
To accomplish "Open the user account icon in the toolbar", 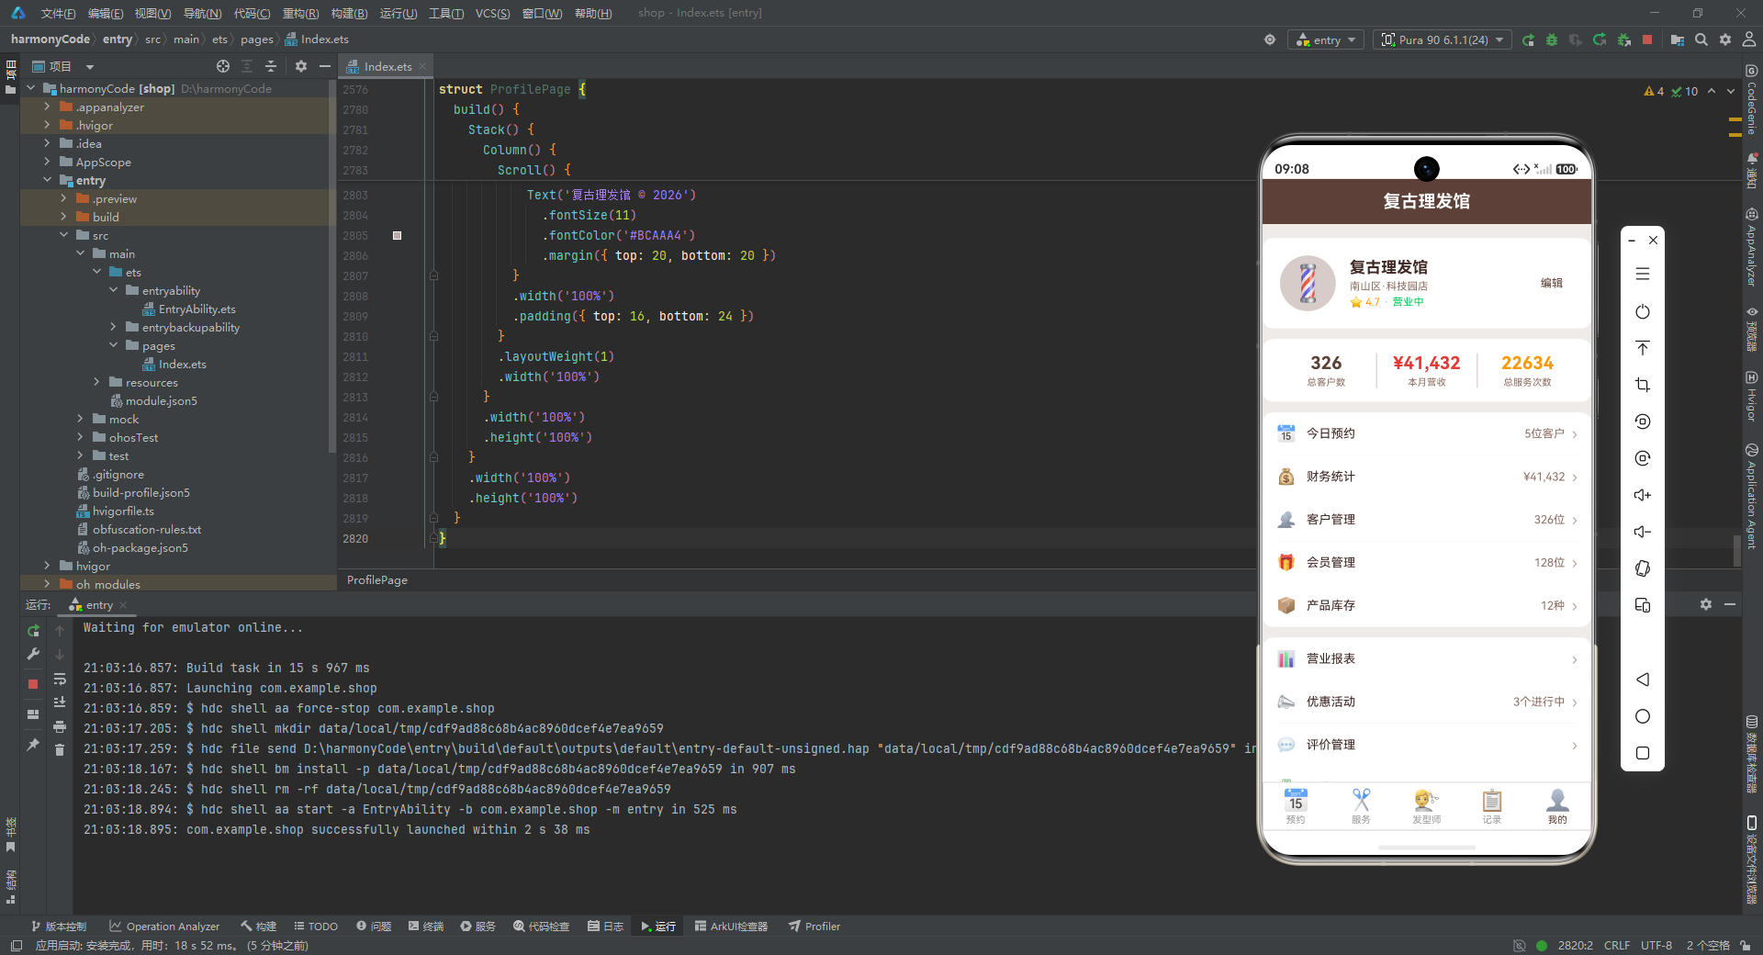I will [1749, 40].
